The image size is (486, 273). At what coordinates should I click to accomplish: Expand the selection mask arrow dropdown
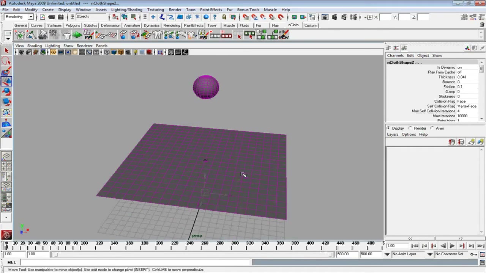72,17
